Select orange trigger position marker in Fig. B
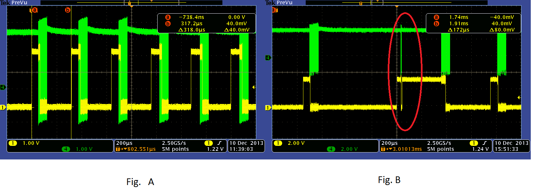This screenshot has height=194, width=554. click(x=397, y=6)
